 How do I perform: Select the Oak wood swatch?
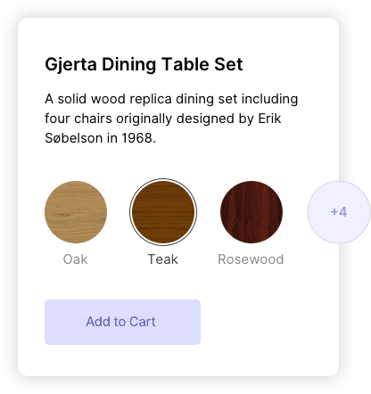76,212
